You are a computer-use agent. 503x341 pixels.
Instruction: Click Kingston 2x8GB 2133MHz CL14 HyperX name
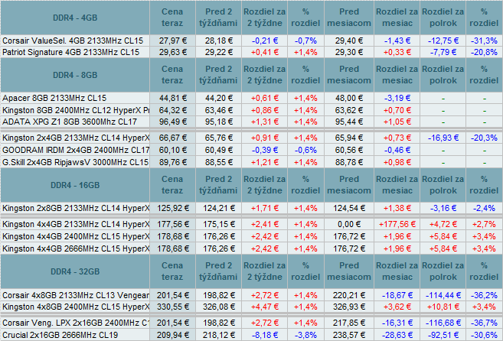pos(76,208)
